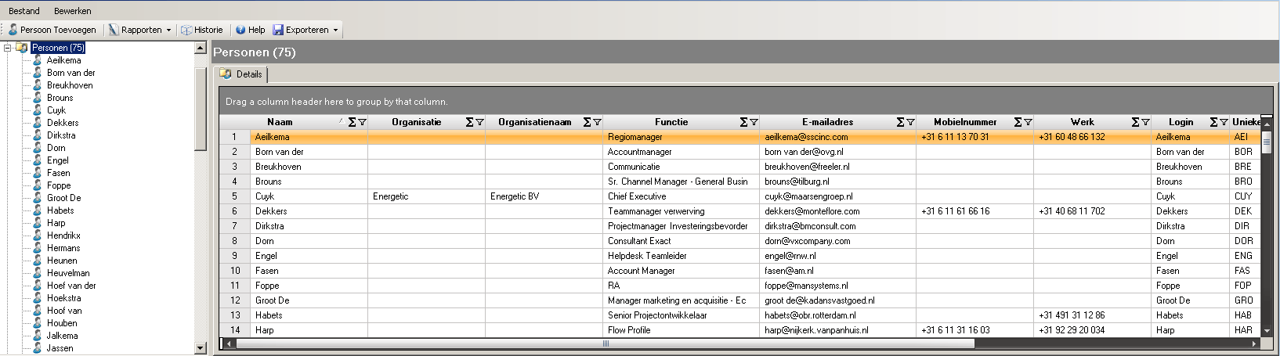1280x356 pixels.
Task: Click work number +31 491 31 12 86
Action: click(x=1092, y=315)
